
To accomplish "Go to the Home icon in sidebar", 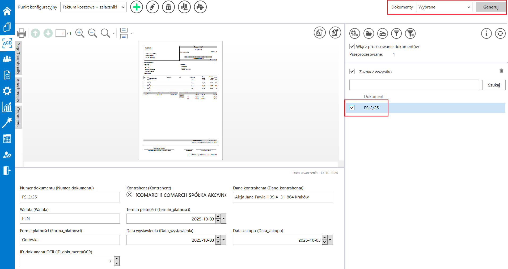I will click(x=7, y=11).
